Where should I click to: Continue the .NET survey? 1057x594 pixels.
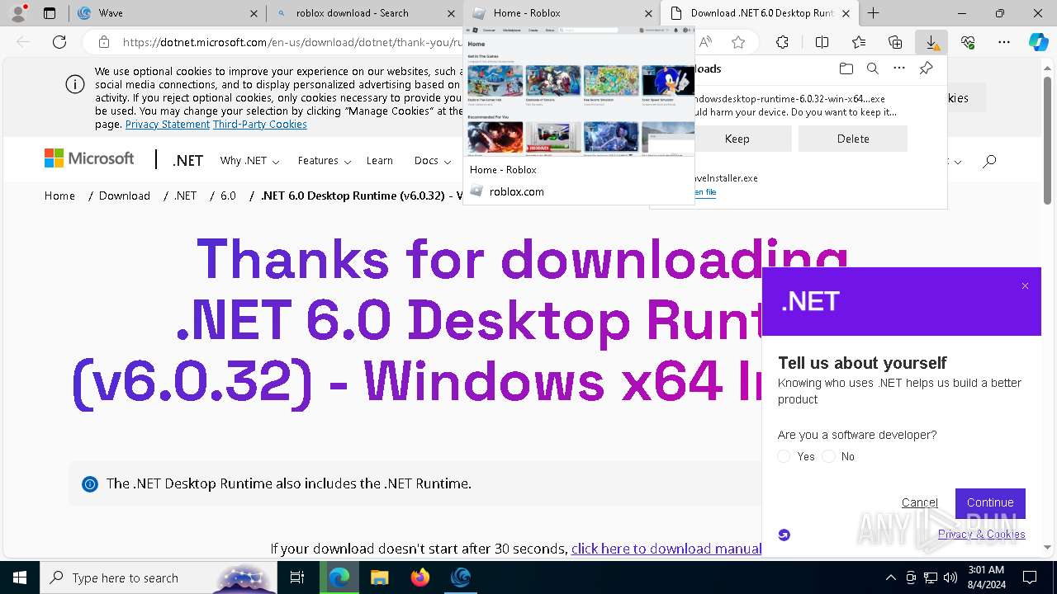coord(990,502)
